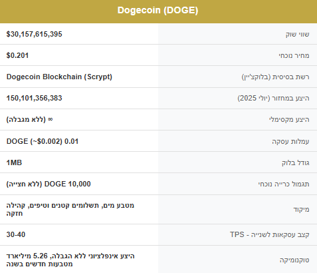This screenshot has height=273, width=317.
Task: Click the מיקוד row label
Action: point(301,209)
